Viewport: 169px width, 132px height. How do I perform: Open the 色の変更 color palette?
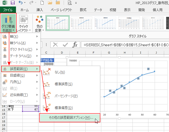tap(40, 23)
